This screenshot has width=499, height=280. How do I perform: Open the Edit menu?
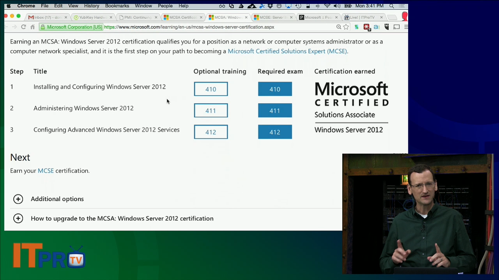click(58, 6)
